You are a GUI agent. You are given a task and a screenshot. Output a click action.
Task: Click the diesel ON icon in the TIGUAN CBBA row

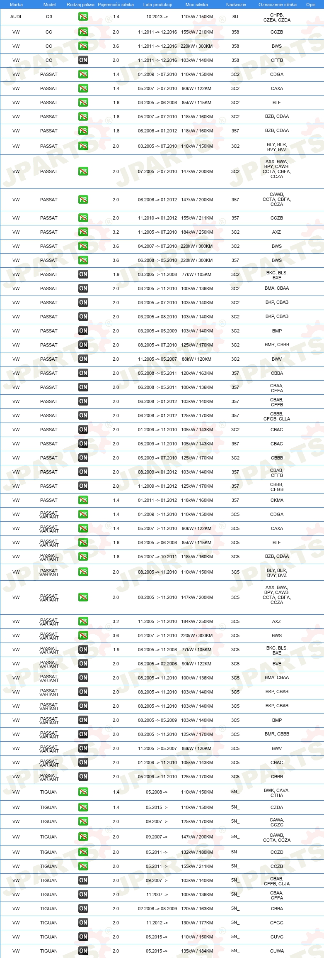click(x=83, y=909)
